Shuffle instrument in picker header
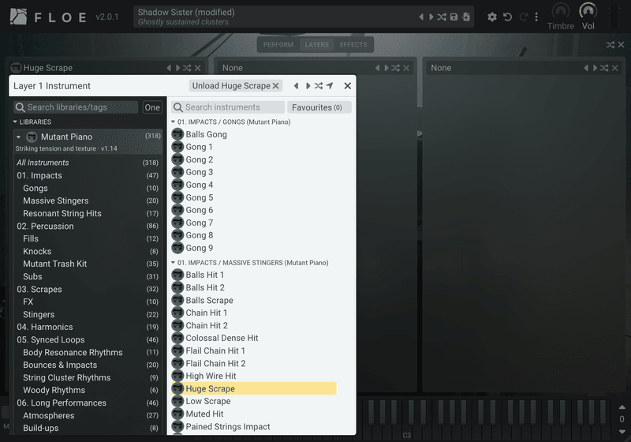 coord(319,86)
